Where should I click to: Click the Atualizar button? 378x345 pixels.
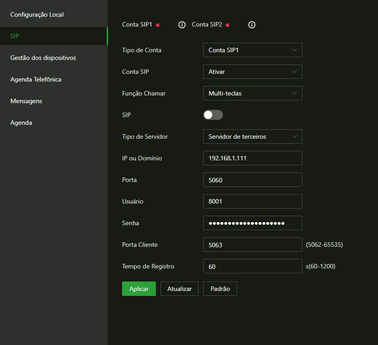[179, 289]
